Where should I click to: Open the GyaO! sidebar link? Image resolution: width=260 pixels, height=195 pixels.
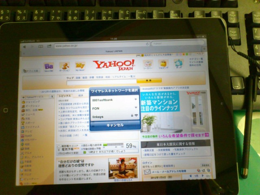[x=28, y=136]
